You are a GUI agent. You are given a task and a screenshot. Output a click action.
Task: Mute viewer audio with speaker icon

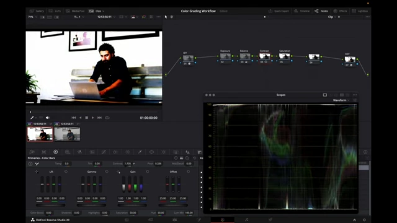point(48,118)
